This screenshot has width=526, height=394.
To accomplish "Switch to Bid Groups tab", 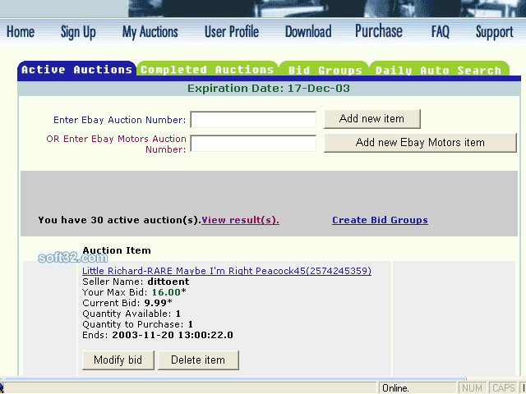I will [x=325, y=70].
